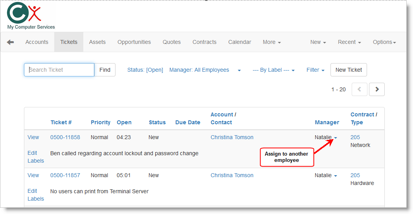Click the Find button
The width and height of the screenshot is (413, 214).
tap(105, 70)
